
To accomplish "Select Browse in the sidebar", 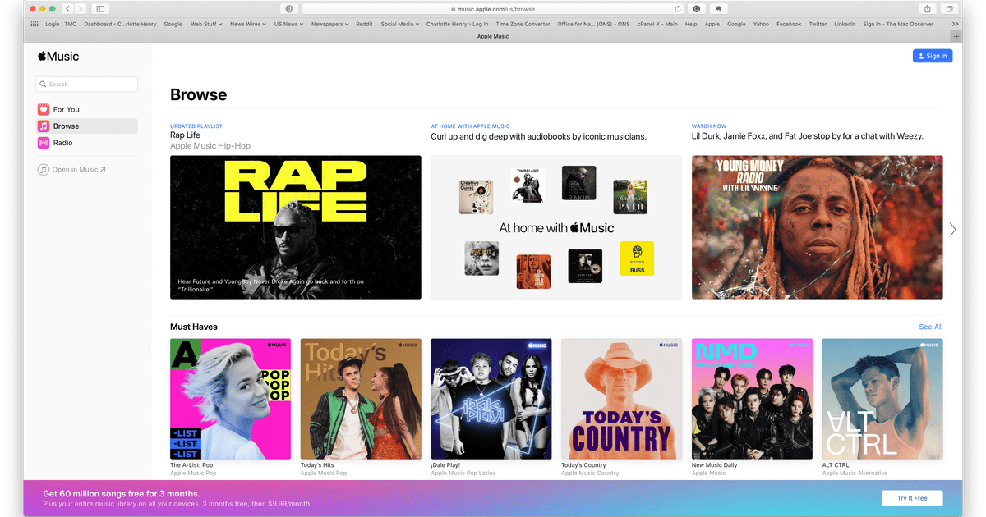I will tap(86, 126).
